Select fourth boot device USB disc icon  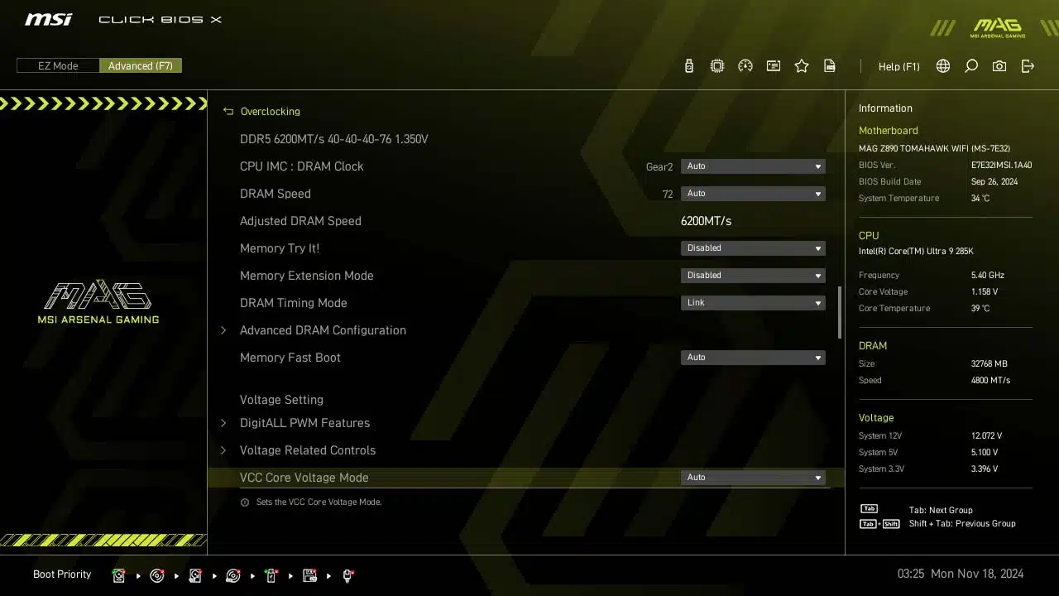pos(233,575)
